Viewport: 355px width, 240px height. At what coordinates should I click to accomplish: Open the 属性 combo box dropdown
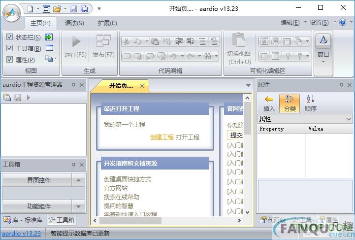pyautogui.click(x=349, y=119)
